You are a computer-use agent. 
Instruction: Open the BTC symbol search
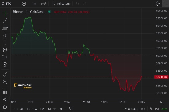coord(6,4)
